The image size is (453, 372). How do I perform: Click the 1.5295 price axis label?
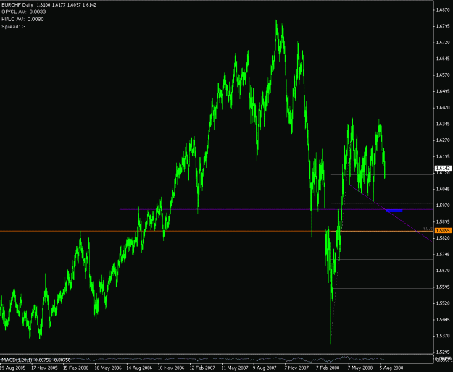443,352
